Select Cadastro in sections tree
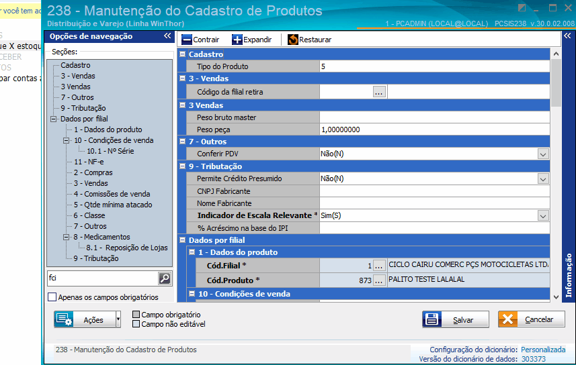This screenshot has width=576, height=365. click(x=75, y=65)
